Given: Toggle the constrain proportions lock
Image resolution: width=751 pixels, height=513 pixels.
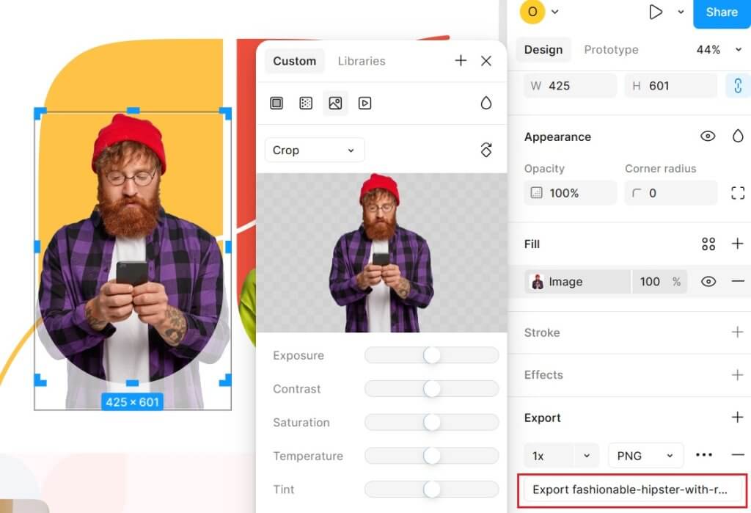Looking at the screenshot, I should (x=737, y=86).
